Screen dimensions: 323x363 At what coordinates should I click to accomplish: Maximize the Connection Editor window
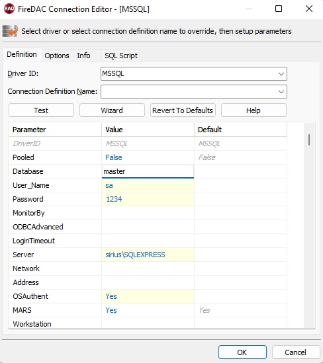point(279,9)
